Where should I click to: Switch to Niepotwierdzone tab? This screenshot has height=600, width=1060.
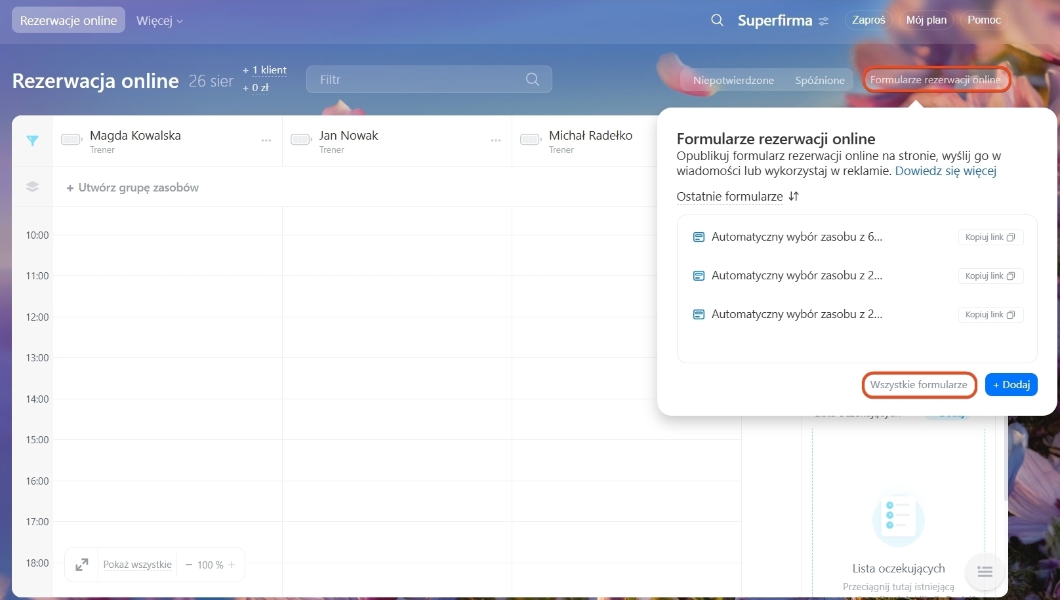pos(733,80)
